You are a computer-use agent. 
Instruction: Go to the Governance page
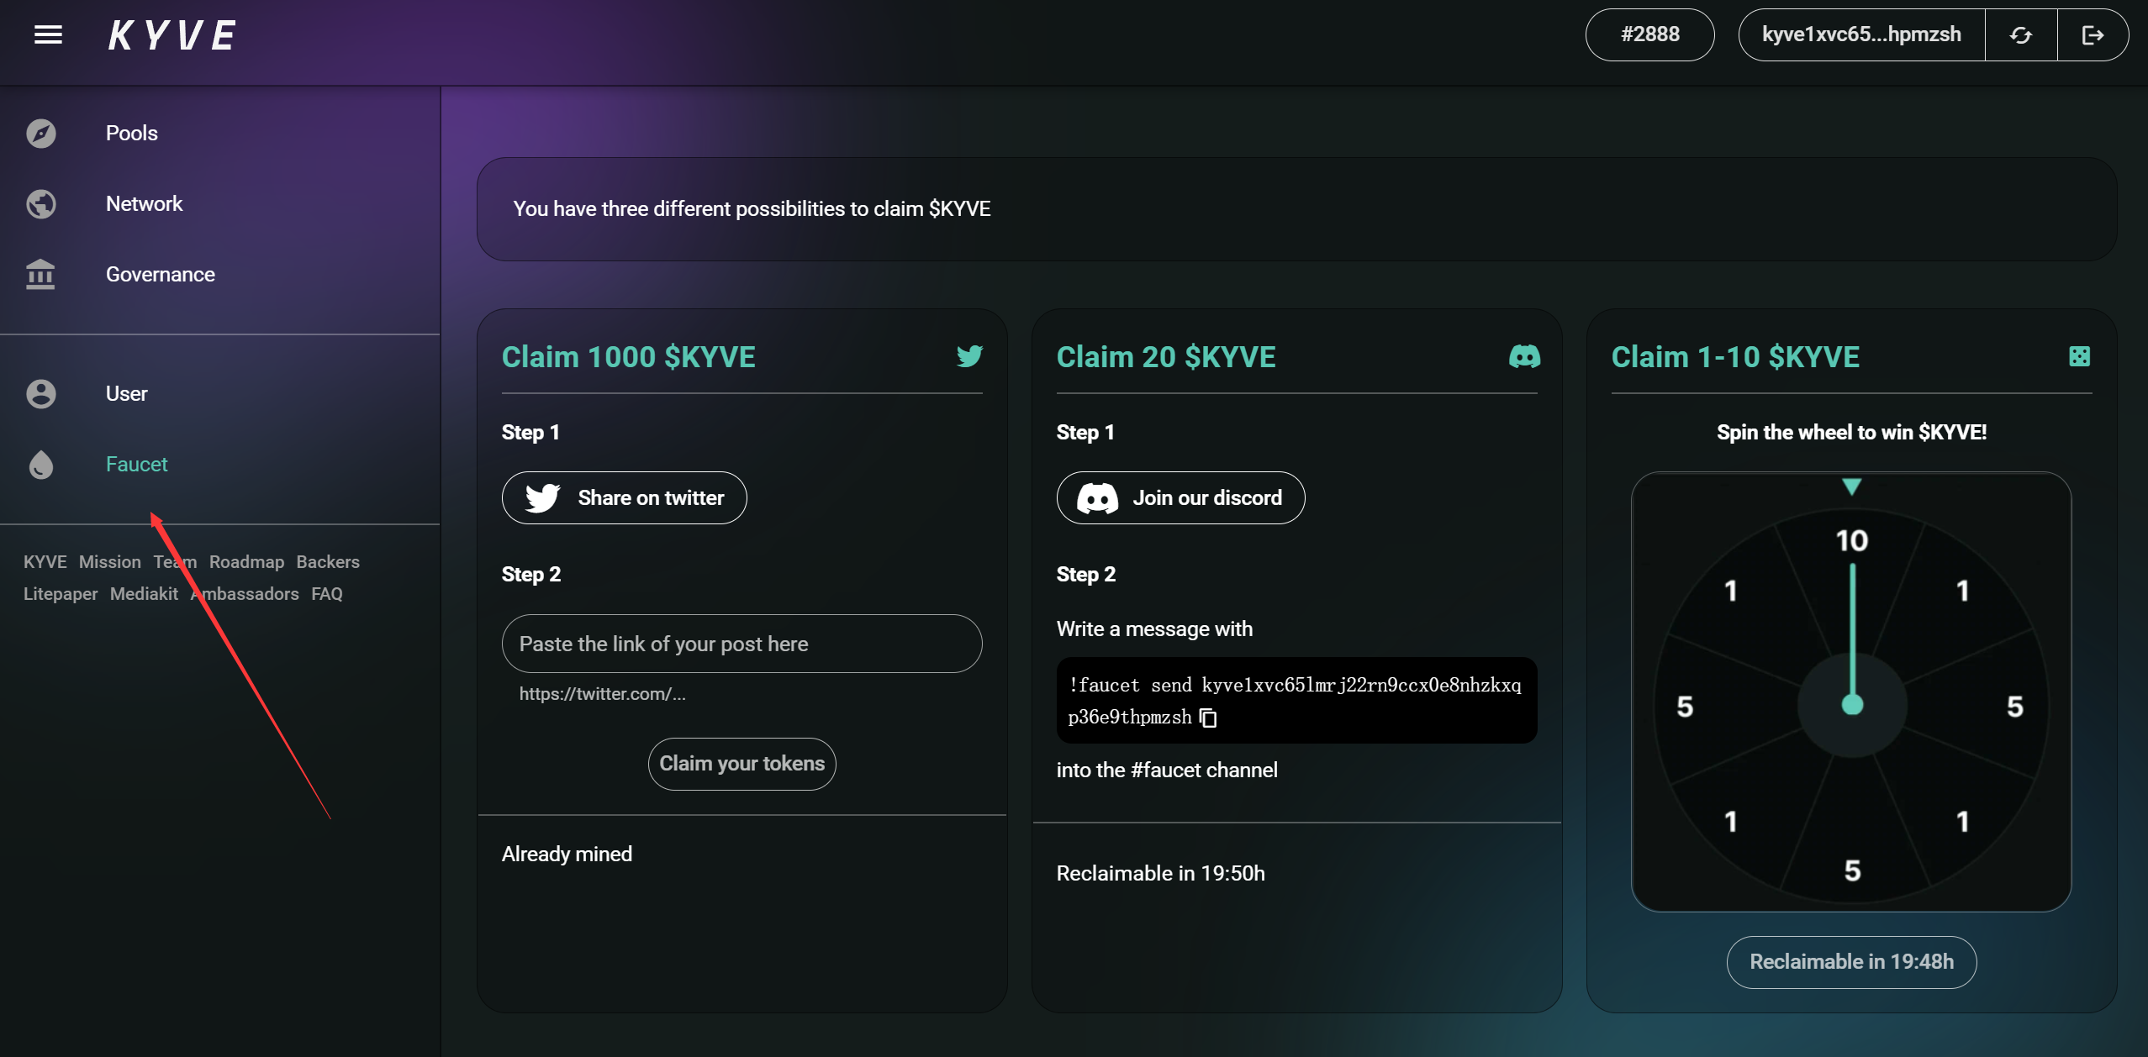[160, 274]
